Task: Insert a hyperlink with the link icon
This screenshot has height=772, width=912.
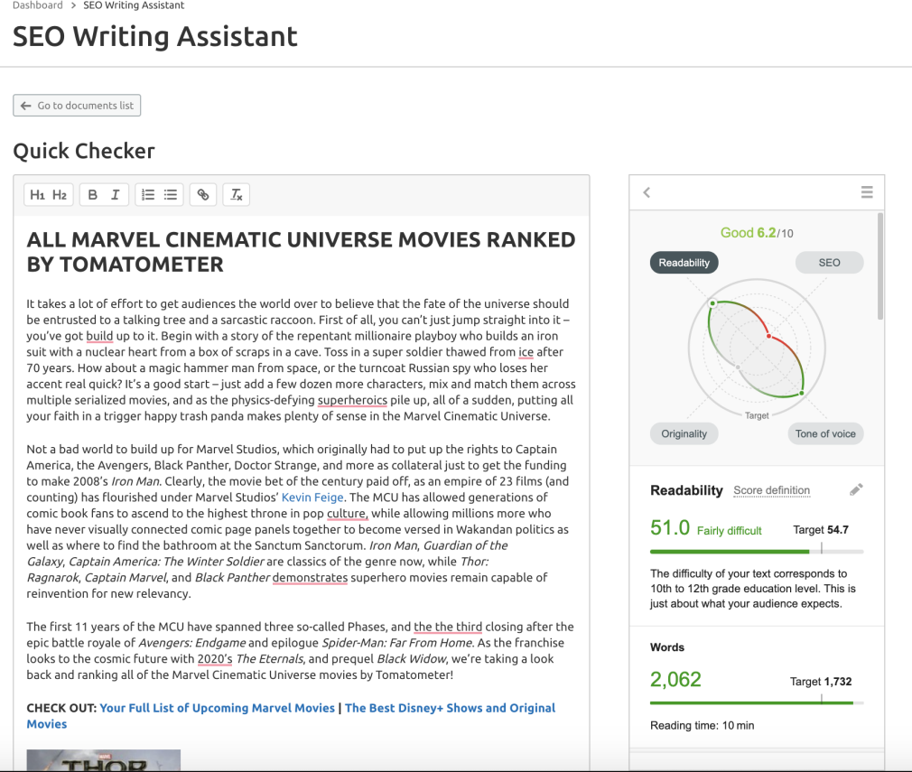Action: pos(203,195)
